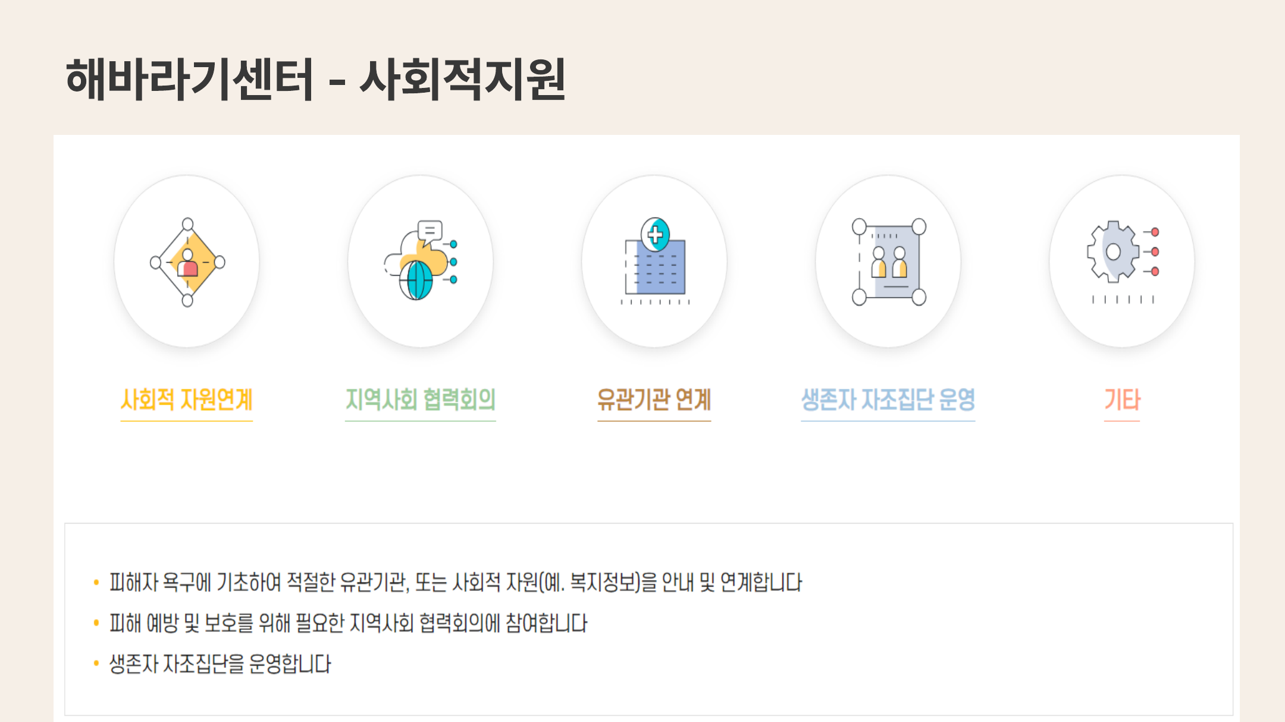The width and height of the screenshot is (1285, 722).
Task: Click the first bullet about 유관기관 안내
Action: 456,582
